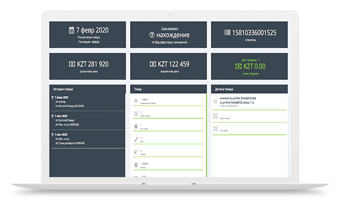Click the box size icon in Товар panel
The image size is (341, 212).
[x=136, y=152]
